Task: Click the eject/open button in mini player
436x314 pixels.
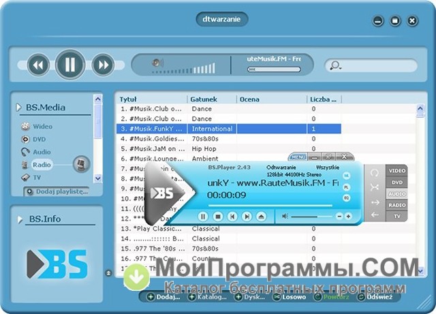Action: point(261,217)
